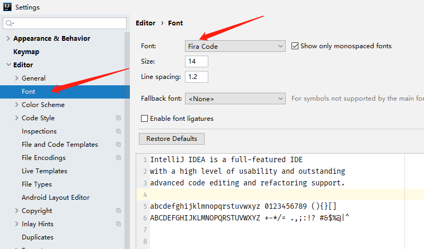The height and width of the screenshot is (249, 424).
Task: Collapse the Editor tree section
Action: pyautogui.click(x=8, y=65)
